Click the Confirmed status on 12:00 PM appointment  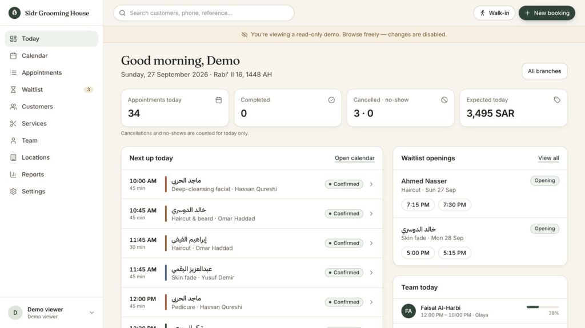point(343,302)
